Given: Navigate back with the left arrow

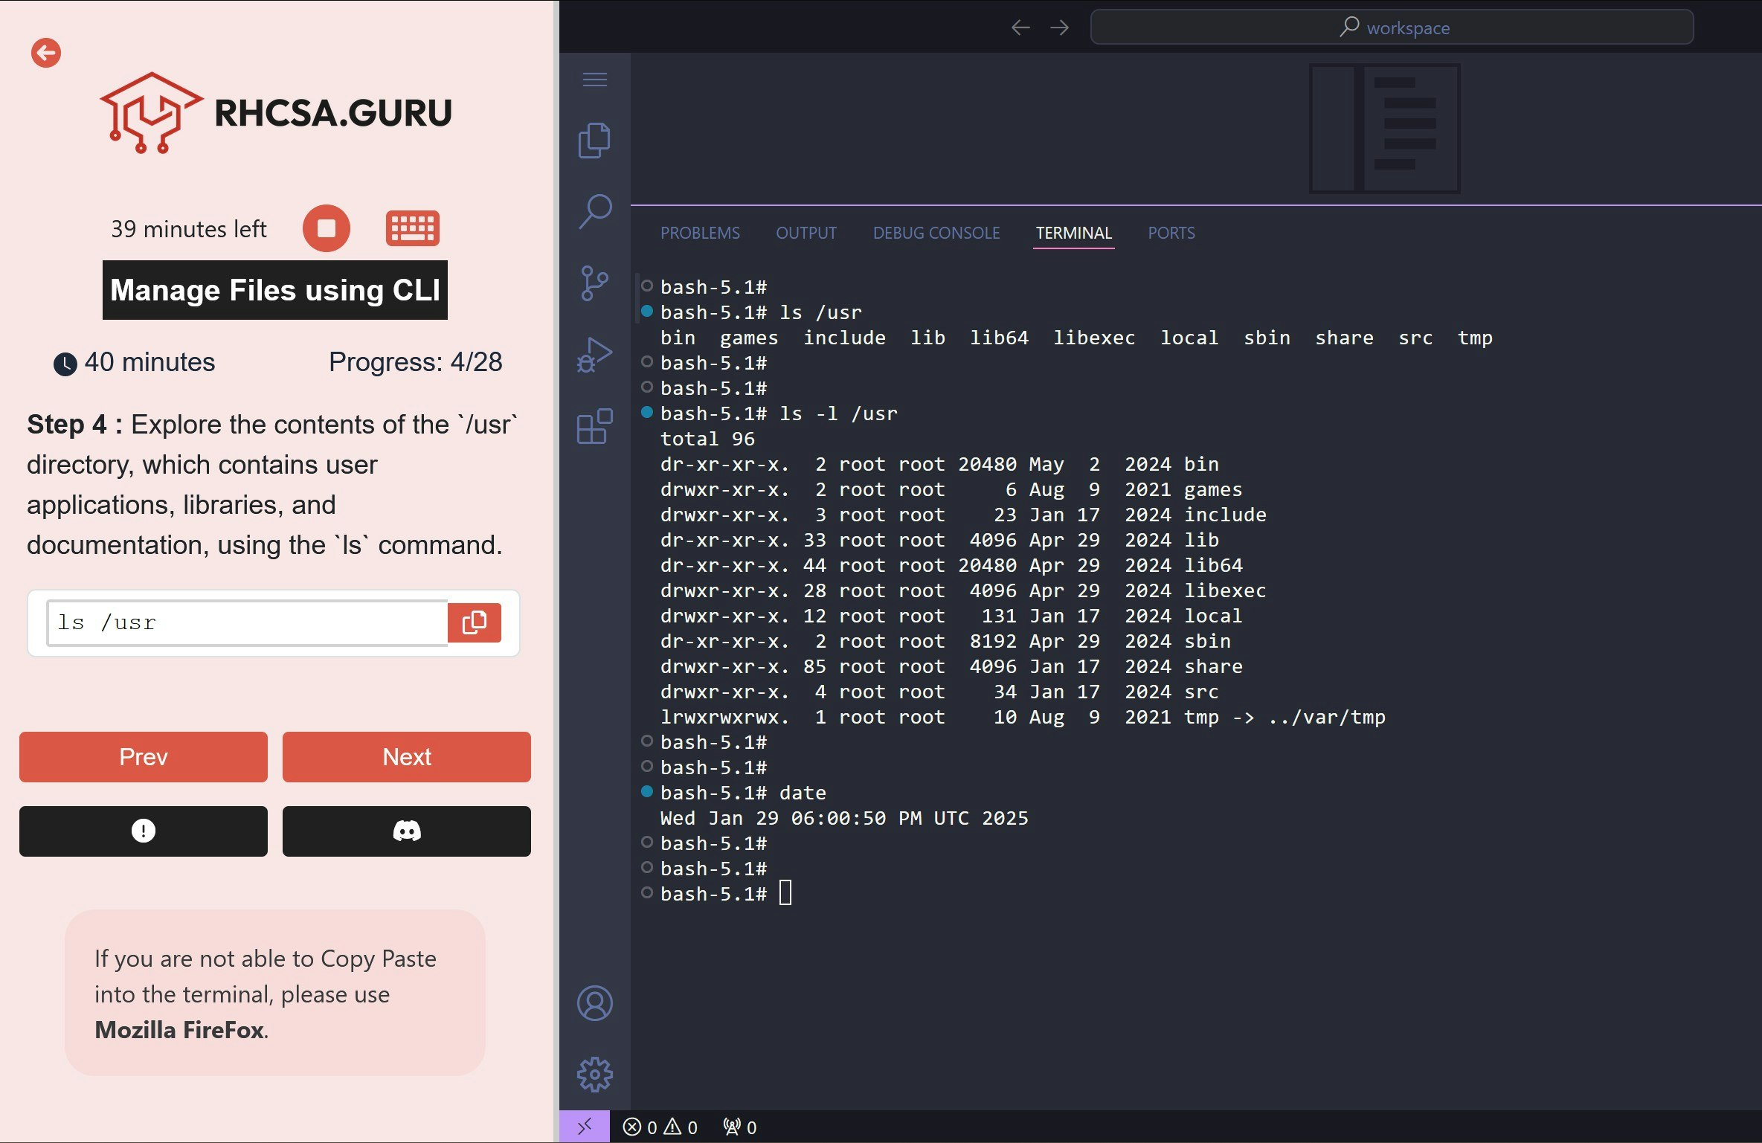Looking at the screenshot, I should click(1021, 28).
